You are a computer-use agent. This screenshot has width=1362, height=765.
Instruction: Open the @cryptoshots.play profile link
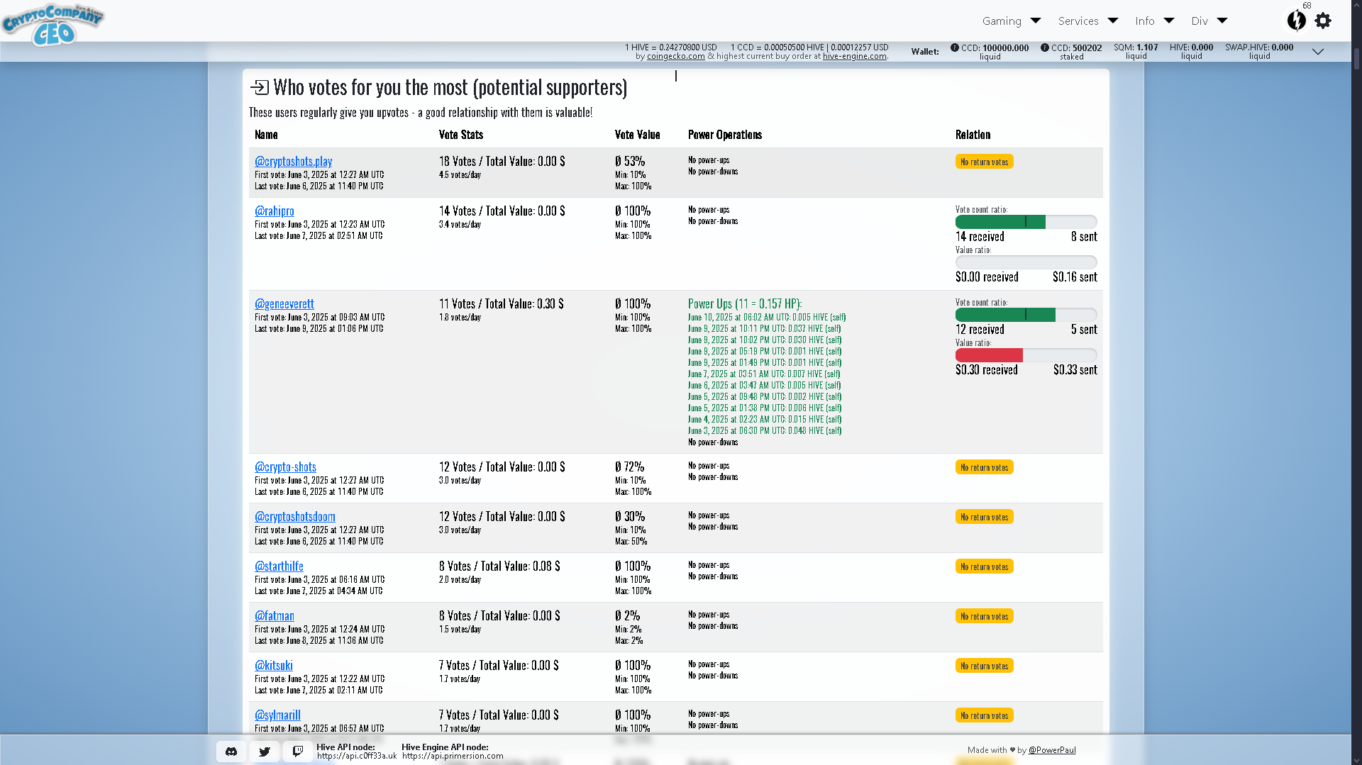tap(294, 162)
